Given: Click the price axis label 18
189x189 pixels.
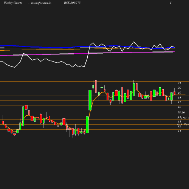Looking at the screenshot, I should 179,98.
